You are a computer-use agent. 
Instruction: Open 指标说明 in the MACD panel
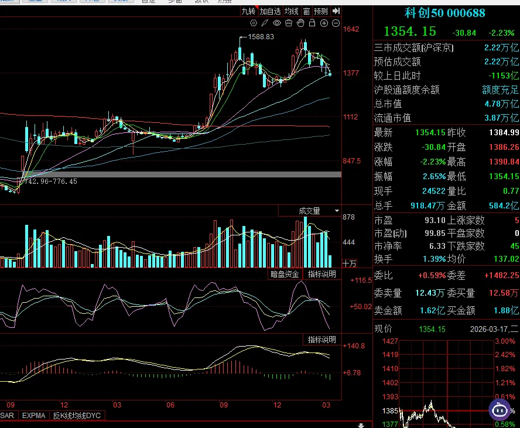[321, 340]
